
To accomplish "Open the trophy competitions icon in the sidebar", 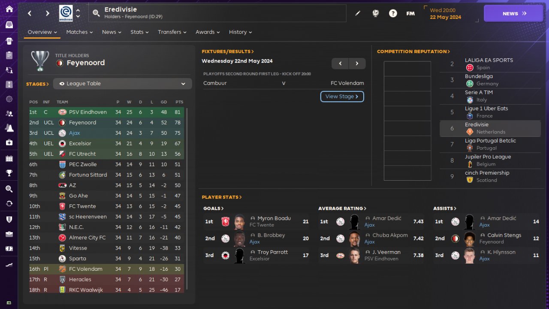I will coord(9,173).
